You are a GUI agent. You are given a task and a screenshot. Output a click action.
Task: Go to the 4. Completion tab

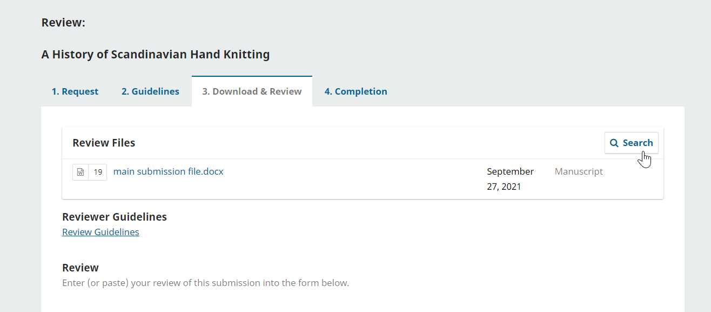[x=355, y=91]
